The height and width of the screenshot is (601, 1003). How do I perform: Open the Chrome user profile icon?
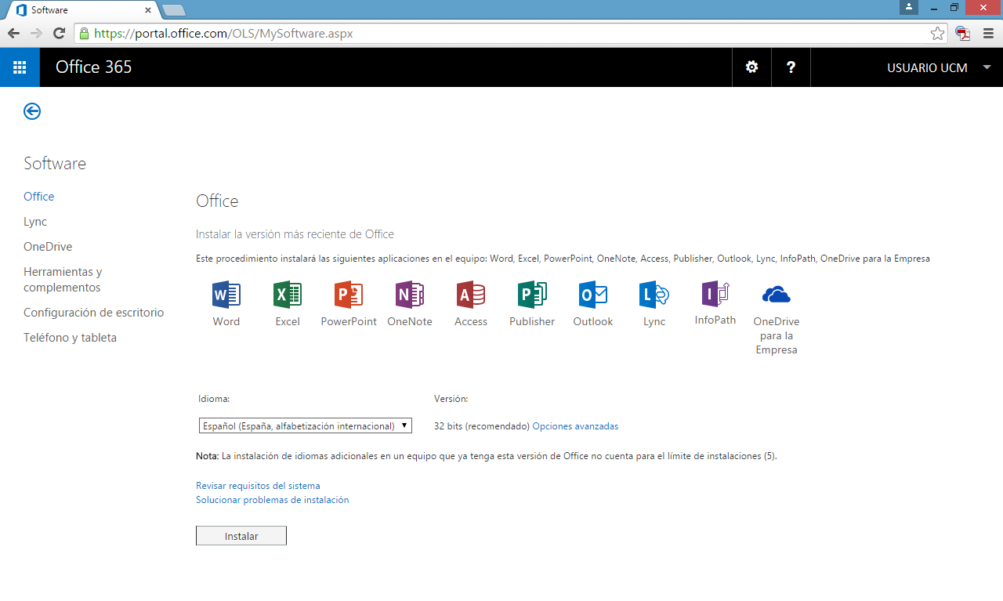pyautogui.click(x=909, y=7)
